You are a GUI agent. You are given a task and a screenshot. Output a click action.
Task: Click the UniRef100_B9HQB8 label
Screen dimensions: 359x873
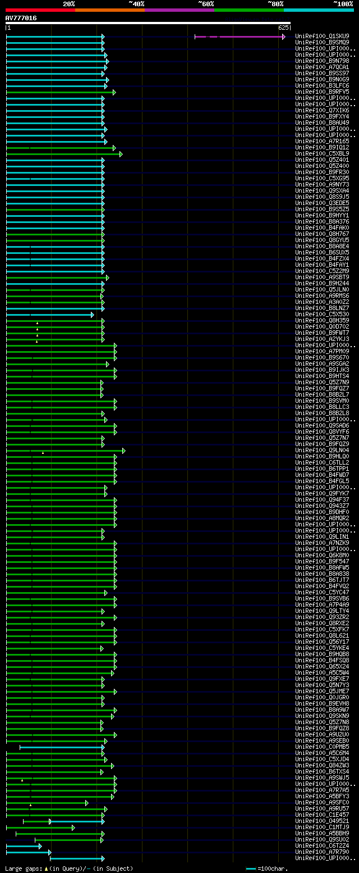pyautogui.click(x=322, y=654)
